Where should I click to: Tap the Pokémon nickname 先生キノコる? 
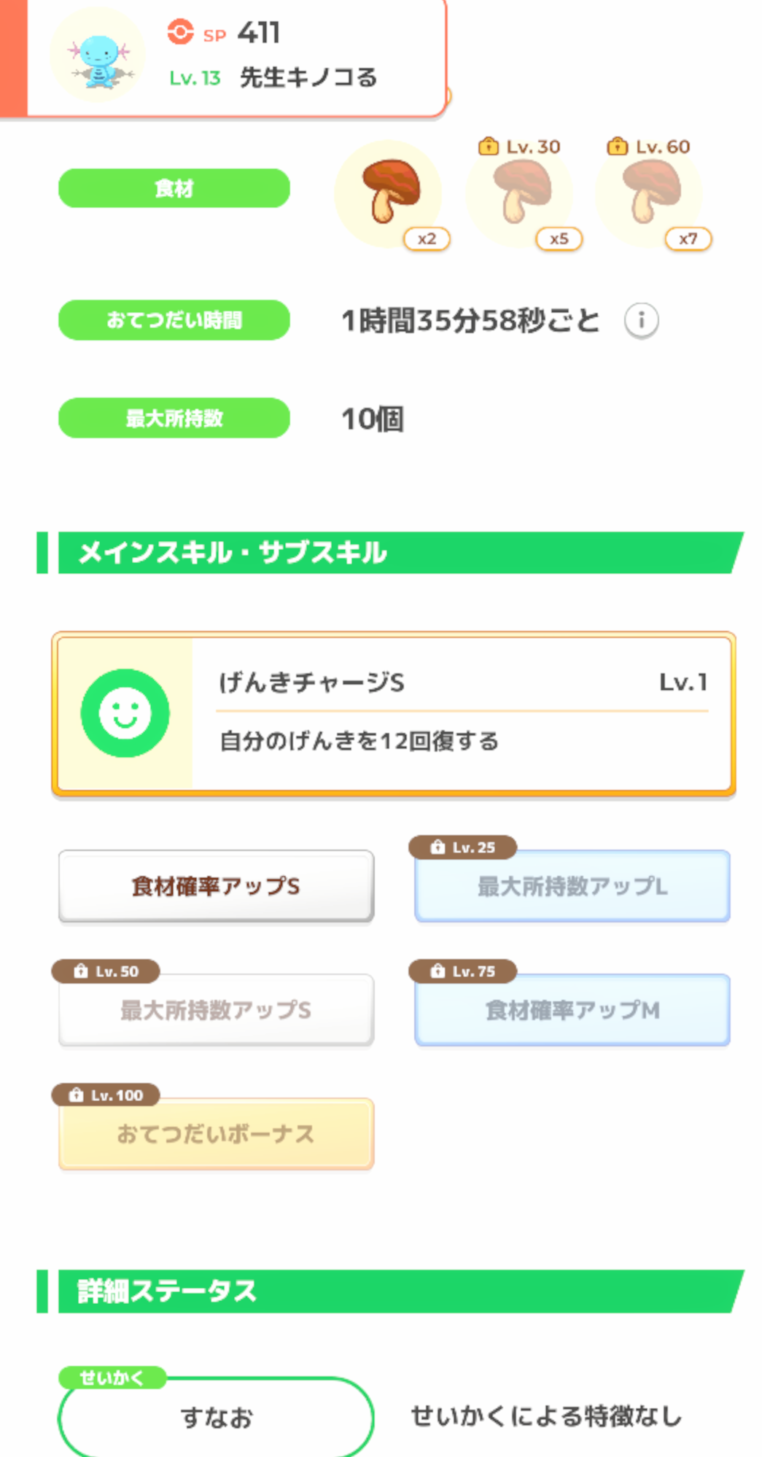tap(308, 77)
